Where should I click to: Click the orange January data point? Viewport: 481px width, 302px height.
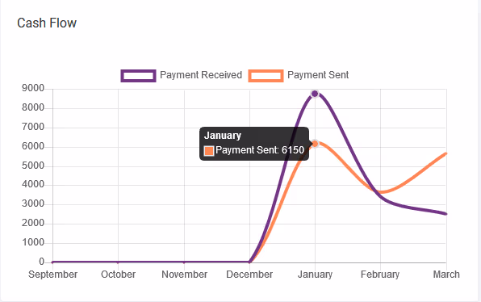click(315, 144)
